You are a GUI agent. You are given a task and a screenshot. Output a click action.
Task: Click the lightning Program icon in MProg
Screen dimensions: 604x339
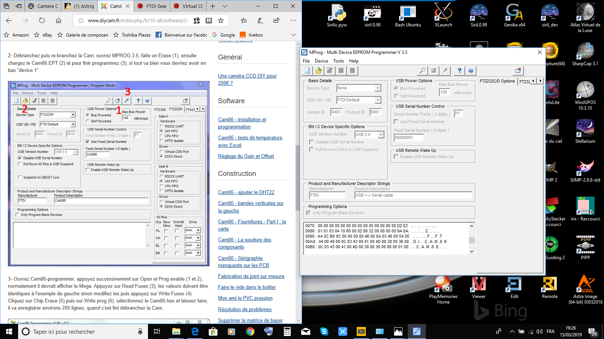point(445,70)
